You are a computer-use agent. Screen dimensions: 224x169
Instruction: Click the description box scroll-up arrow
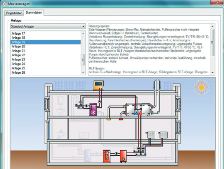pos(212,26)
